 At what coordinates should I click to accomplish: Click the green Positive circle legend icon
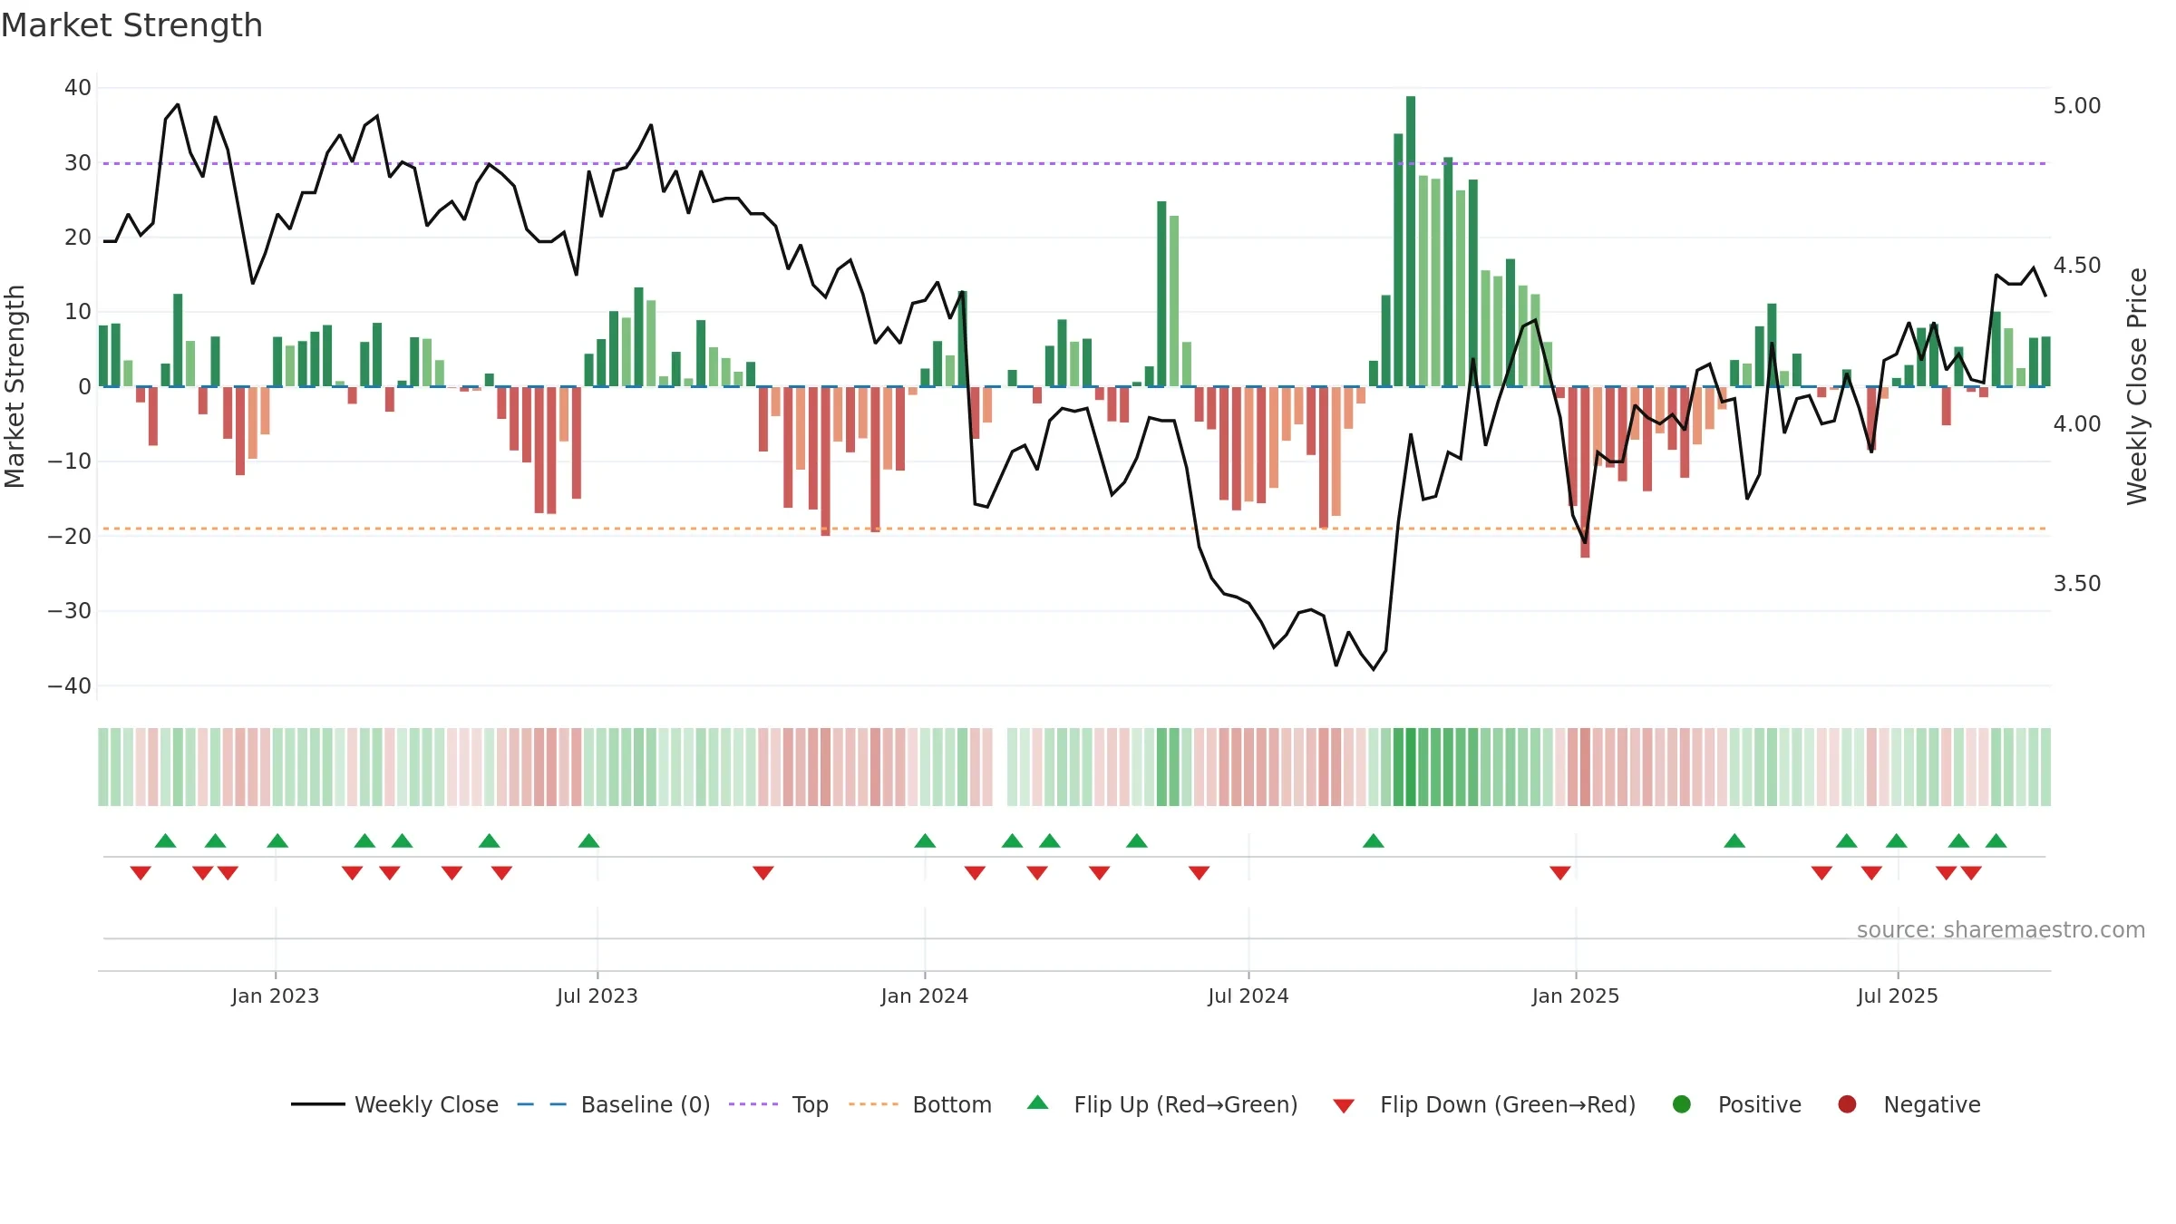click(x=1682, y=1104)
